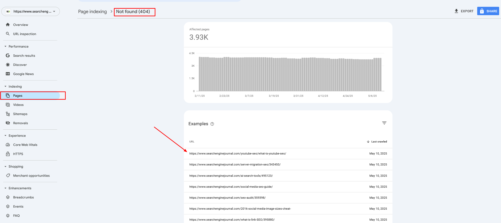Select the what-is-link-SEO/395880 URL row
The width and height of the screenshot is (501, 223).
coord(288,219)
